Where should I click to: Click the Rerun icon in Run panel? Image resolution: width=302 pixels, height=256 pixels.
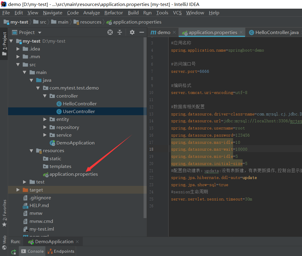coord(13,252)
